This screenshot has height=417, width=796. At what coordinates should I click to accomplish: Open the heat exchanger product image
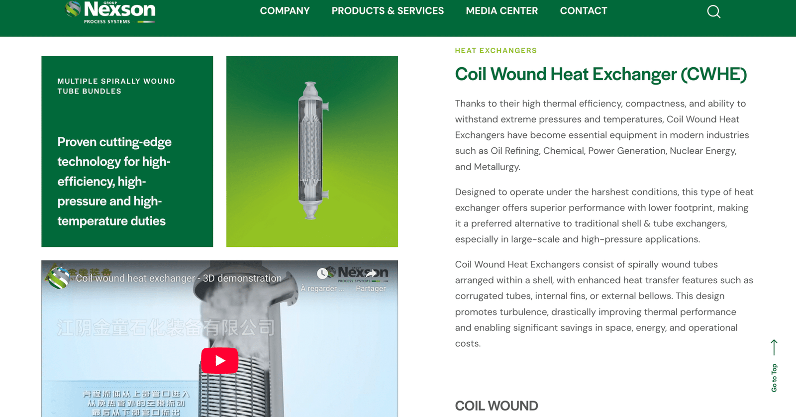coord(312,151)
